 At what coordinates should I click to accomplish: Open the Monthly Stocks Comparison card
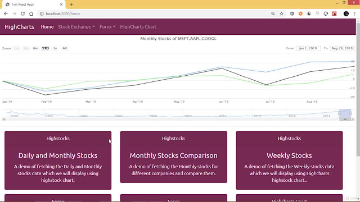(x=174, y=157)
